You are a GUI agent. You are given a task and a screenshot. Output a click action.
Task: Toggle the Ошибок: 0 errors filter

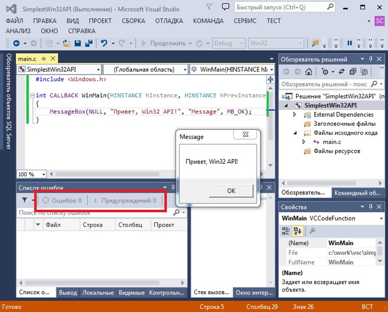tap(62, 200)
